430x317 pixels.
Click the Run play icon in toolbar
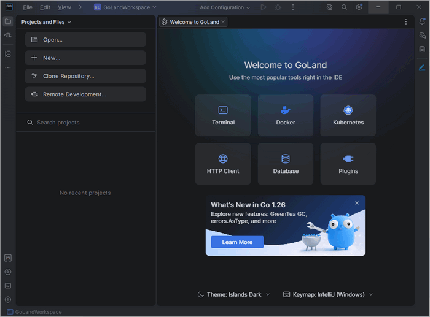pos(264,7)
